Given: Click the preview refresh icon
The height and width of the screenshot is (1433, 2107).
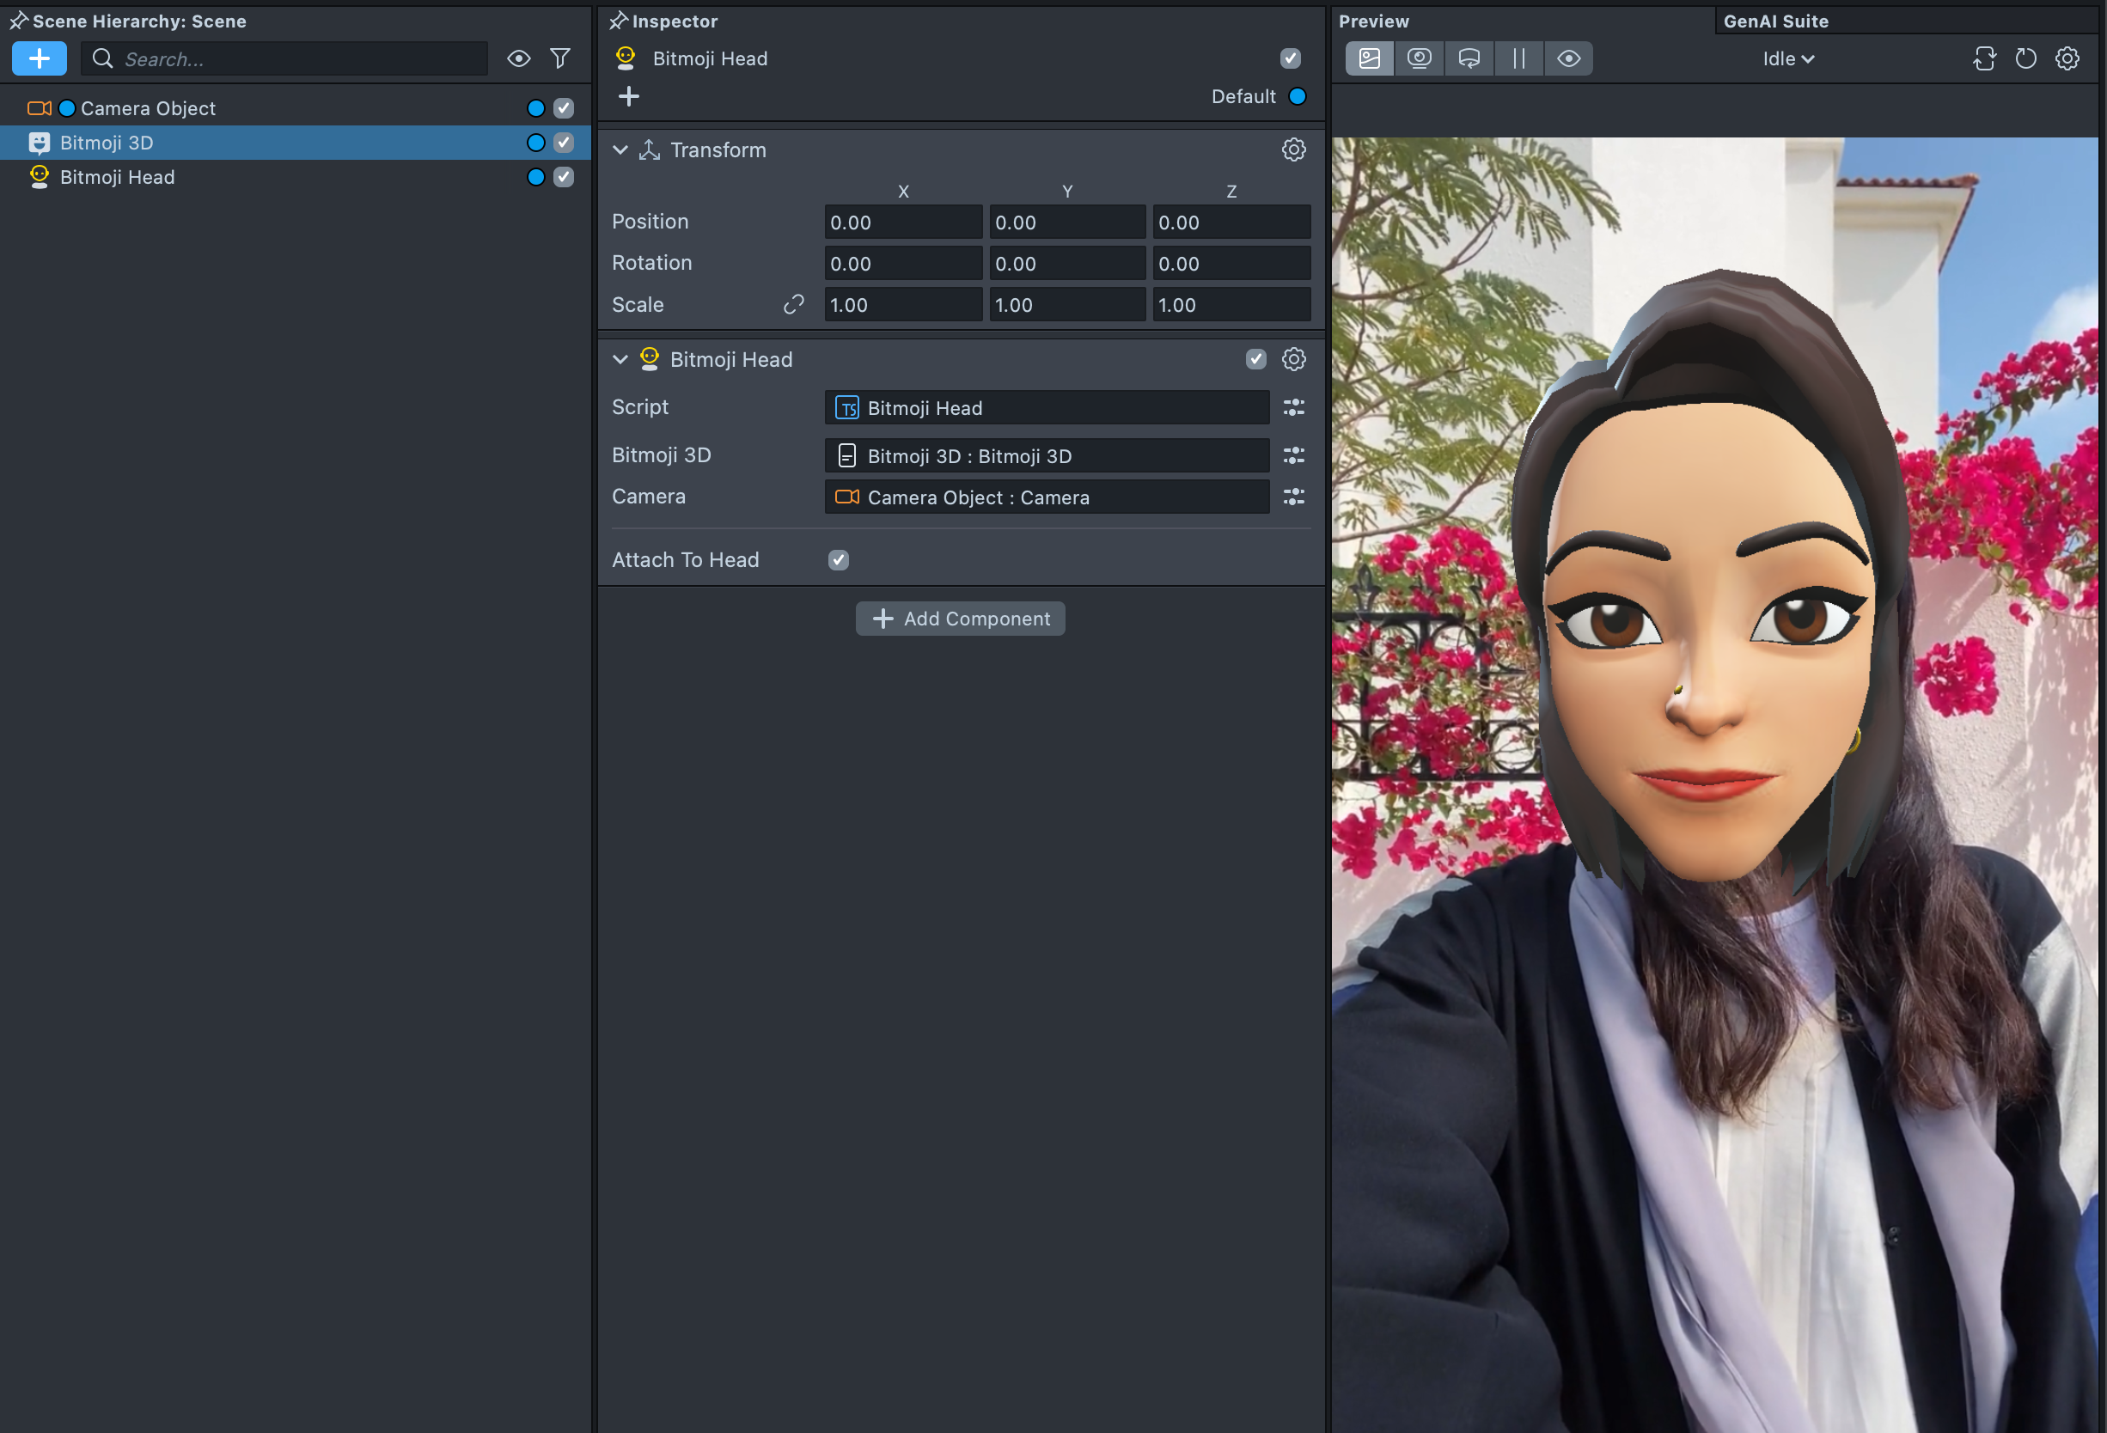Looking at the screenshot, I should (2025, 59).
